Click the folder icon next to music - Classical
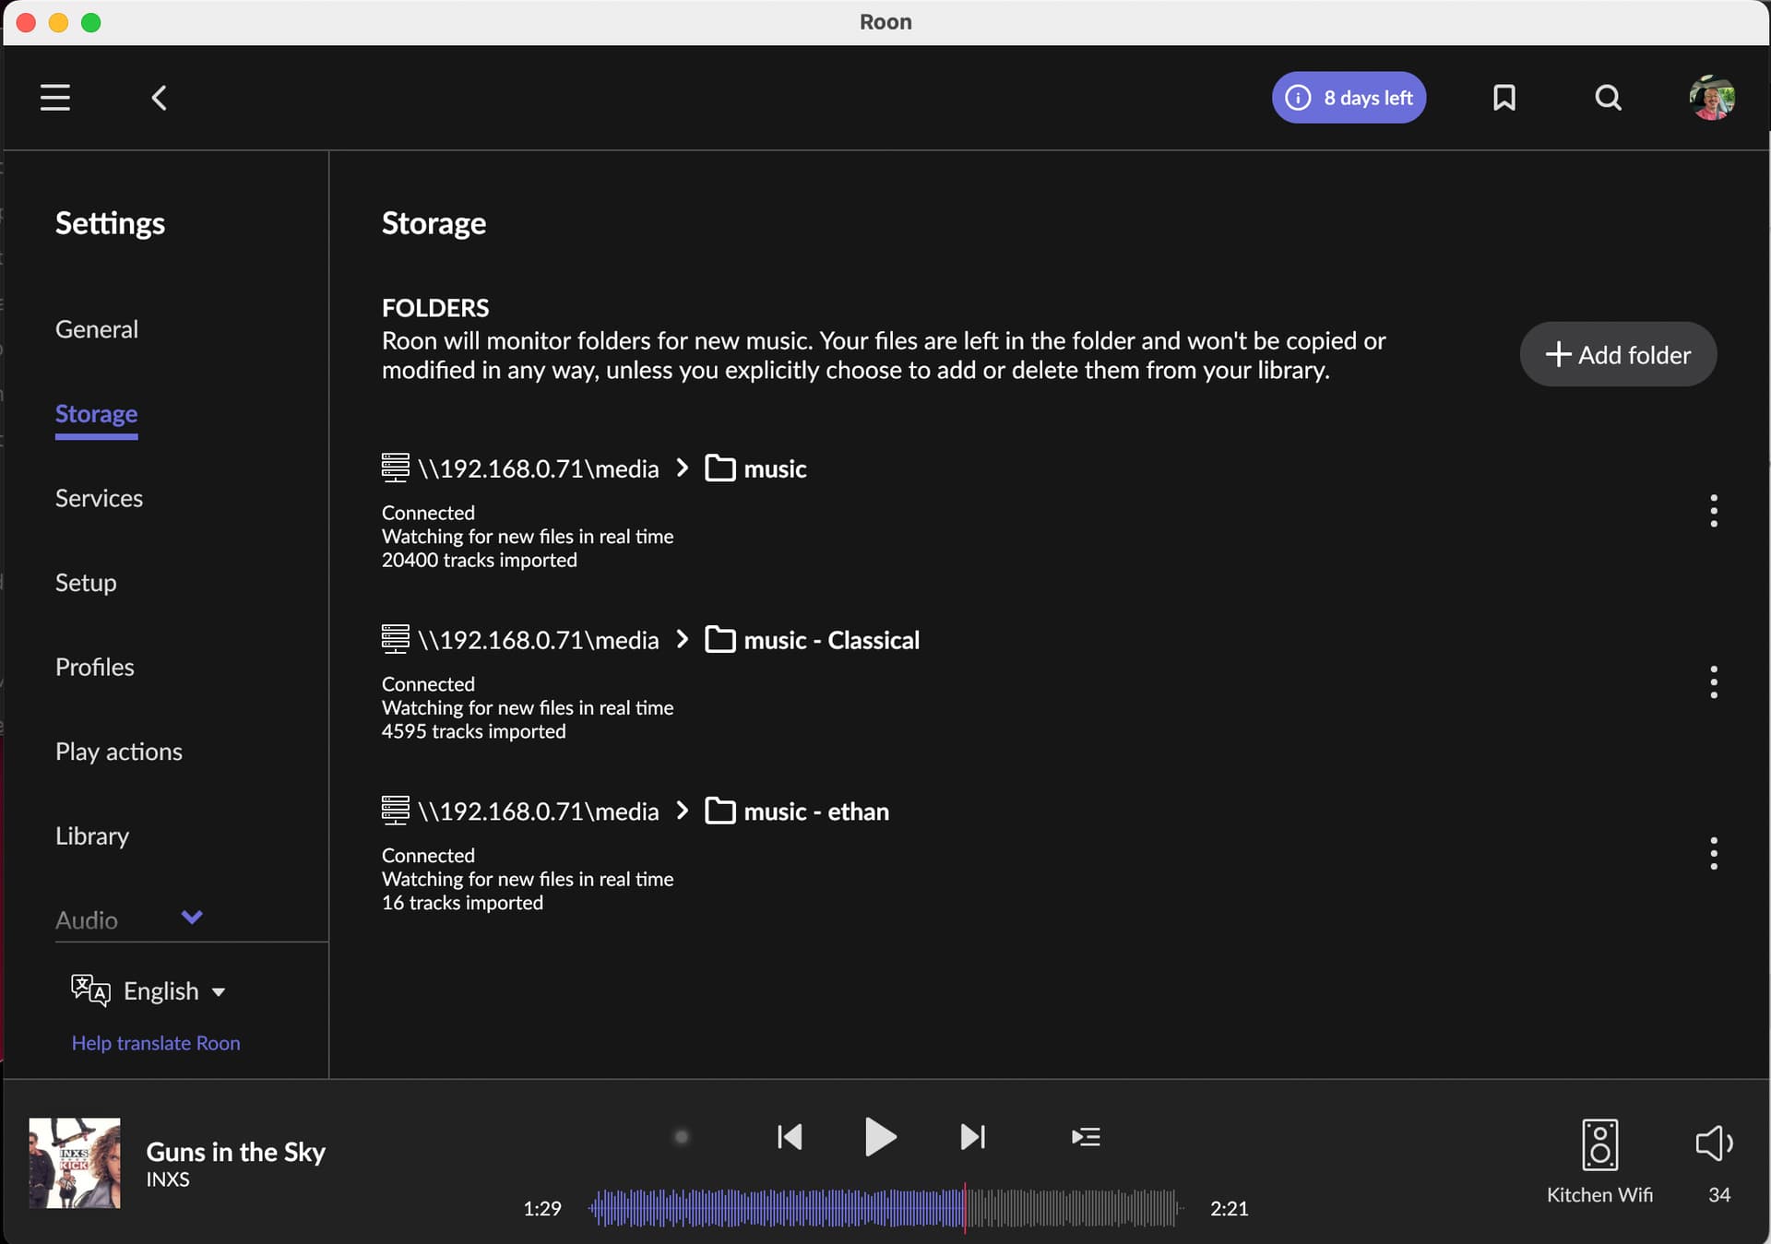The image size is (1771, 1244). 720,640
